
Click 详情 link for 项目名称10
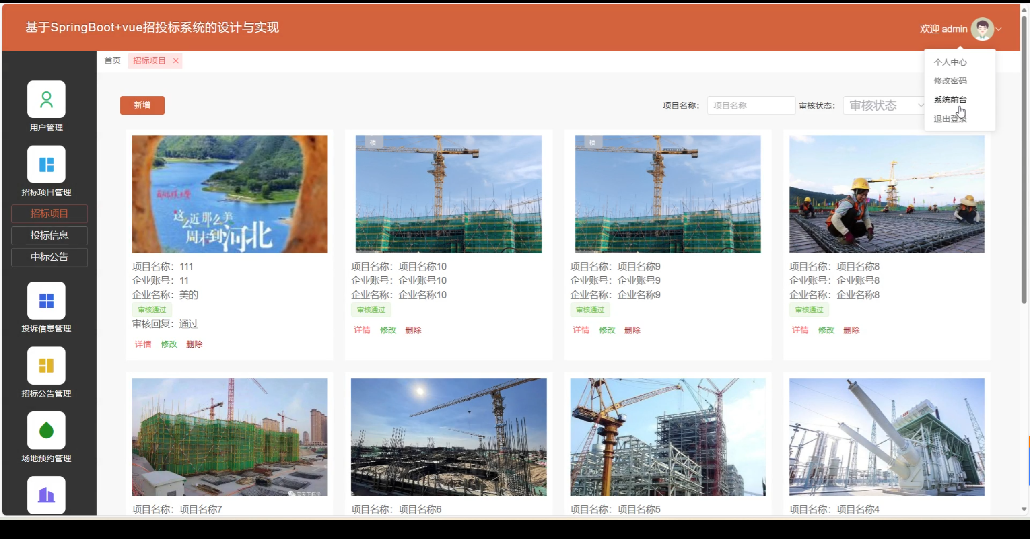(x=362, y=330)
